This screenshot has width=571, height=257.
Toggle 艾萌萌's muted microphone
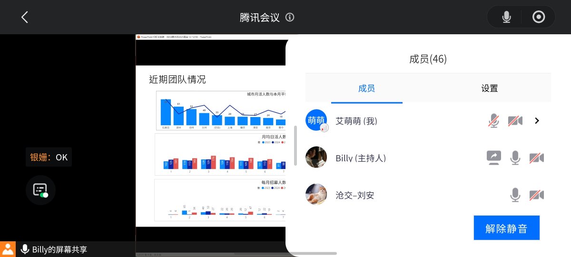(x=494, y=121)
